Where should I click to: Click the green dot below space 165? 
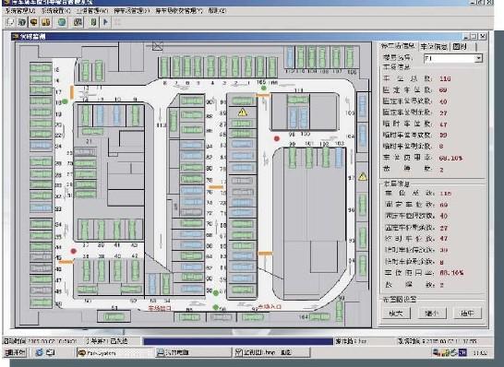(x=264, y=88)
